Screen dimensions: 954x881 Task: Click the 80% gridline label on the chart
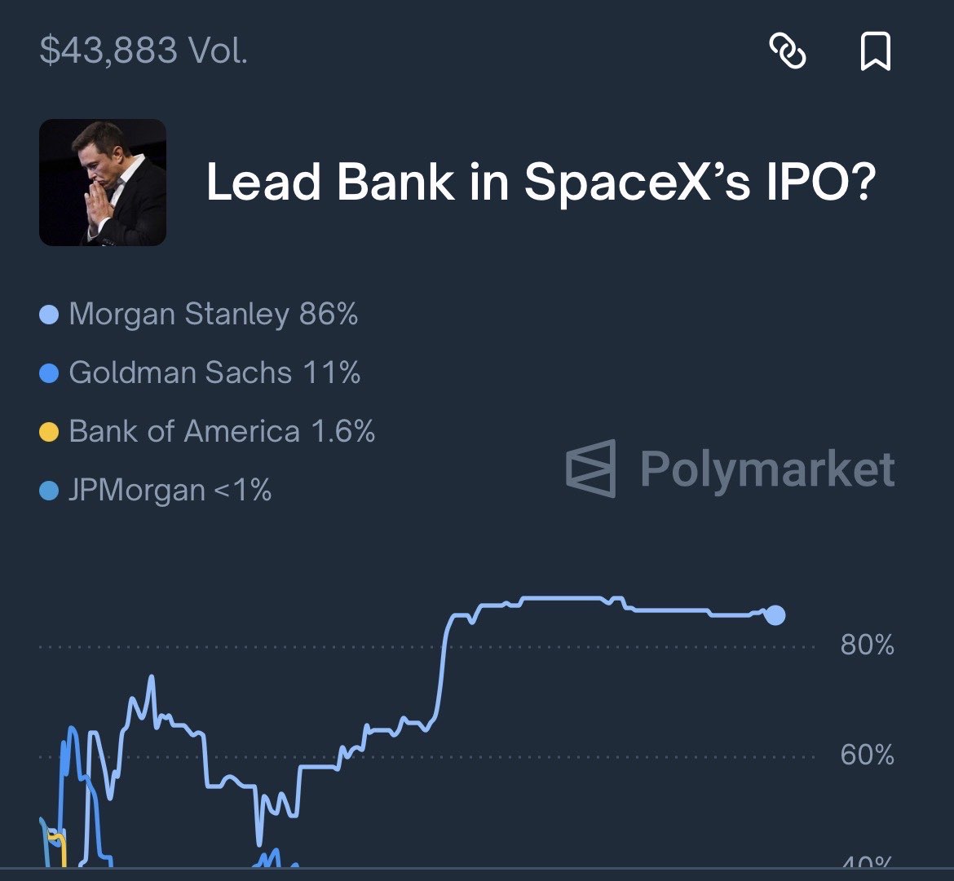point(867,645)
